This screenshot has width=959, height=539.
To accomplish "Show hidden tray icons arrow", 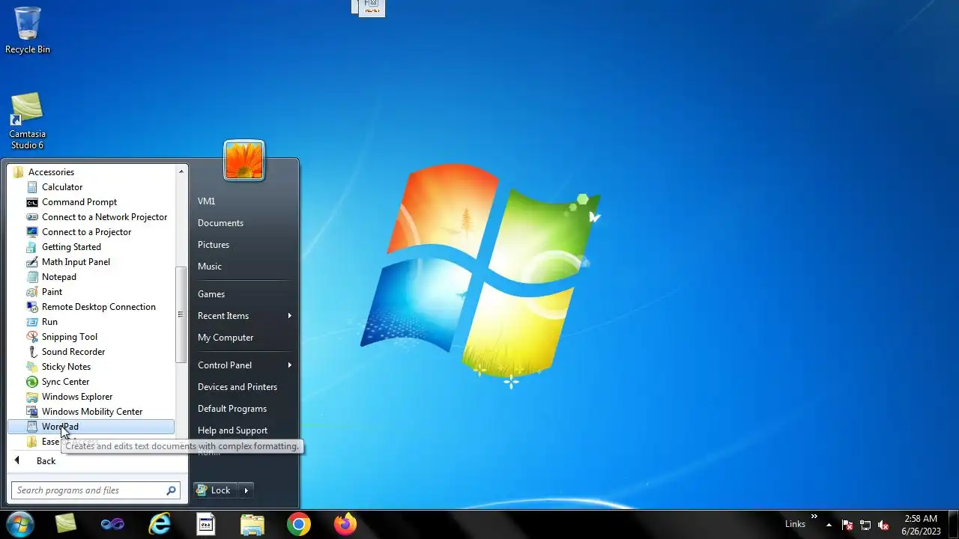I will [x=829, y=525].
